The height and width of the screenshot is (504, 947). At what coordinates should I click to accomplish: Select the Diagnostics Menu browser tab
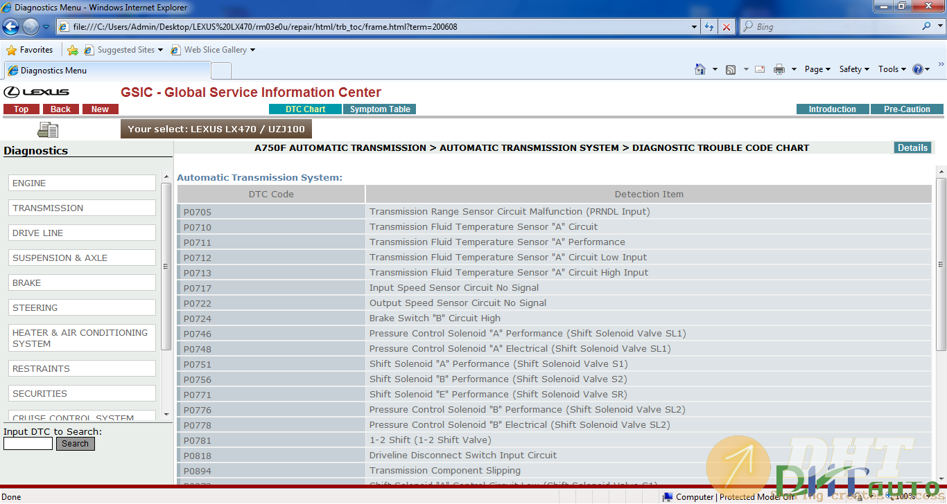[x=107, y=71]
